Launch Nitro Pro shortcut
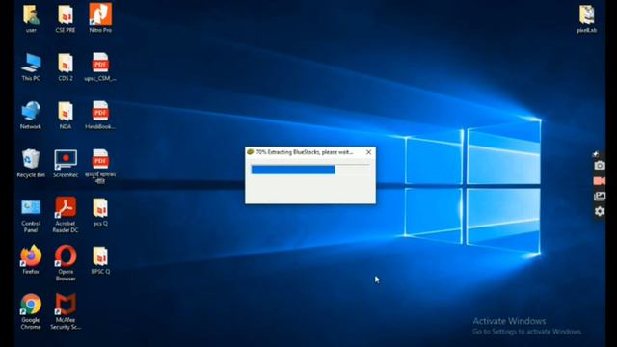The height and width of the screenshot is (347, 617). [x=100, y=18]
